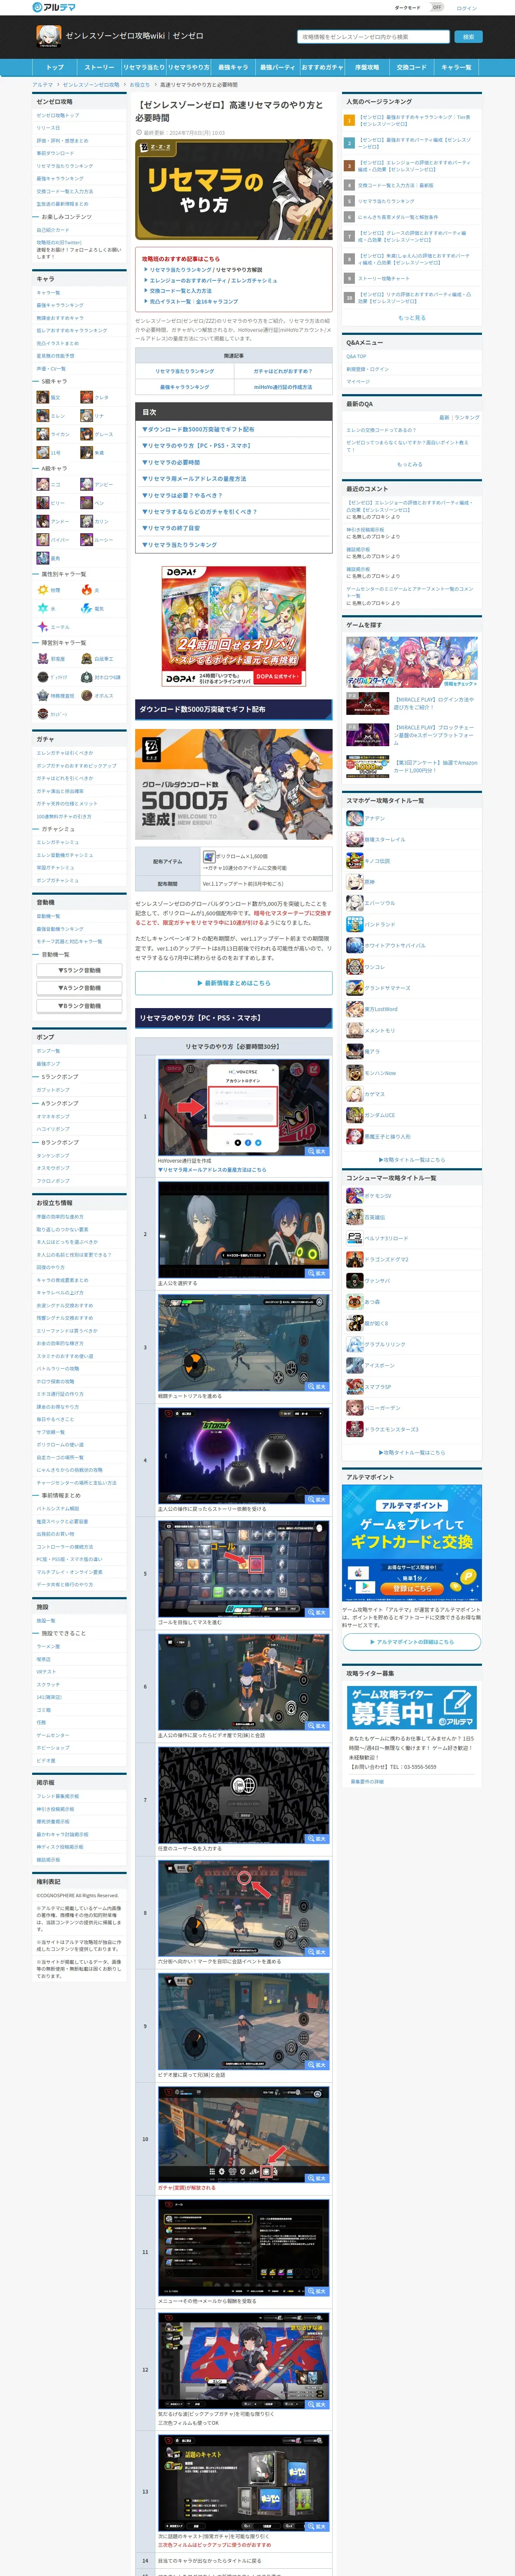Expand the ▼Sランク音動機 list
515x2576 pixels.
[79, 970]
